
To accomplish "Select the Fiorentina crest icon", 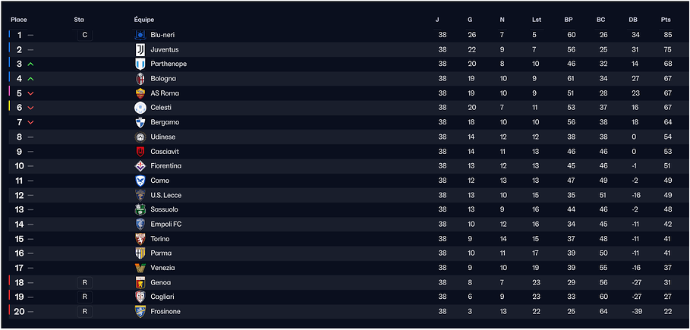I will click(x=140, y=166).
